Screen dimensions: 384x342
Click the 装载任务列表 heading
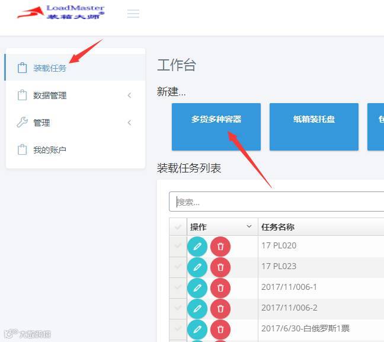pos(189,168)
